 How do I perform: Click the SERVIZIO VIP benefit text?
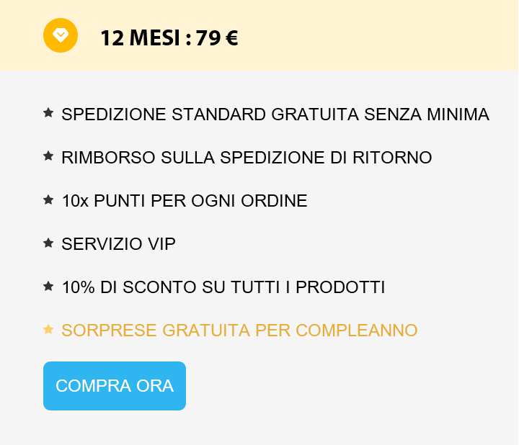coord(118,244)
